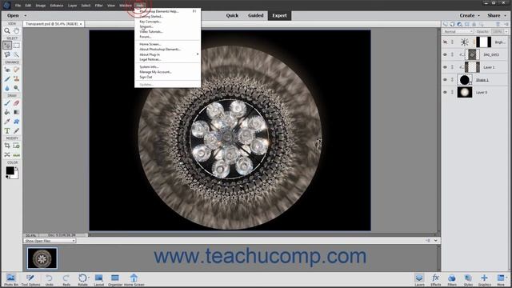The image size is (512, 288).
Task: Hide the IMG_0953 layer
Action: point(445,54)
